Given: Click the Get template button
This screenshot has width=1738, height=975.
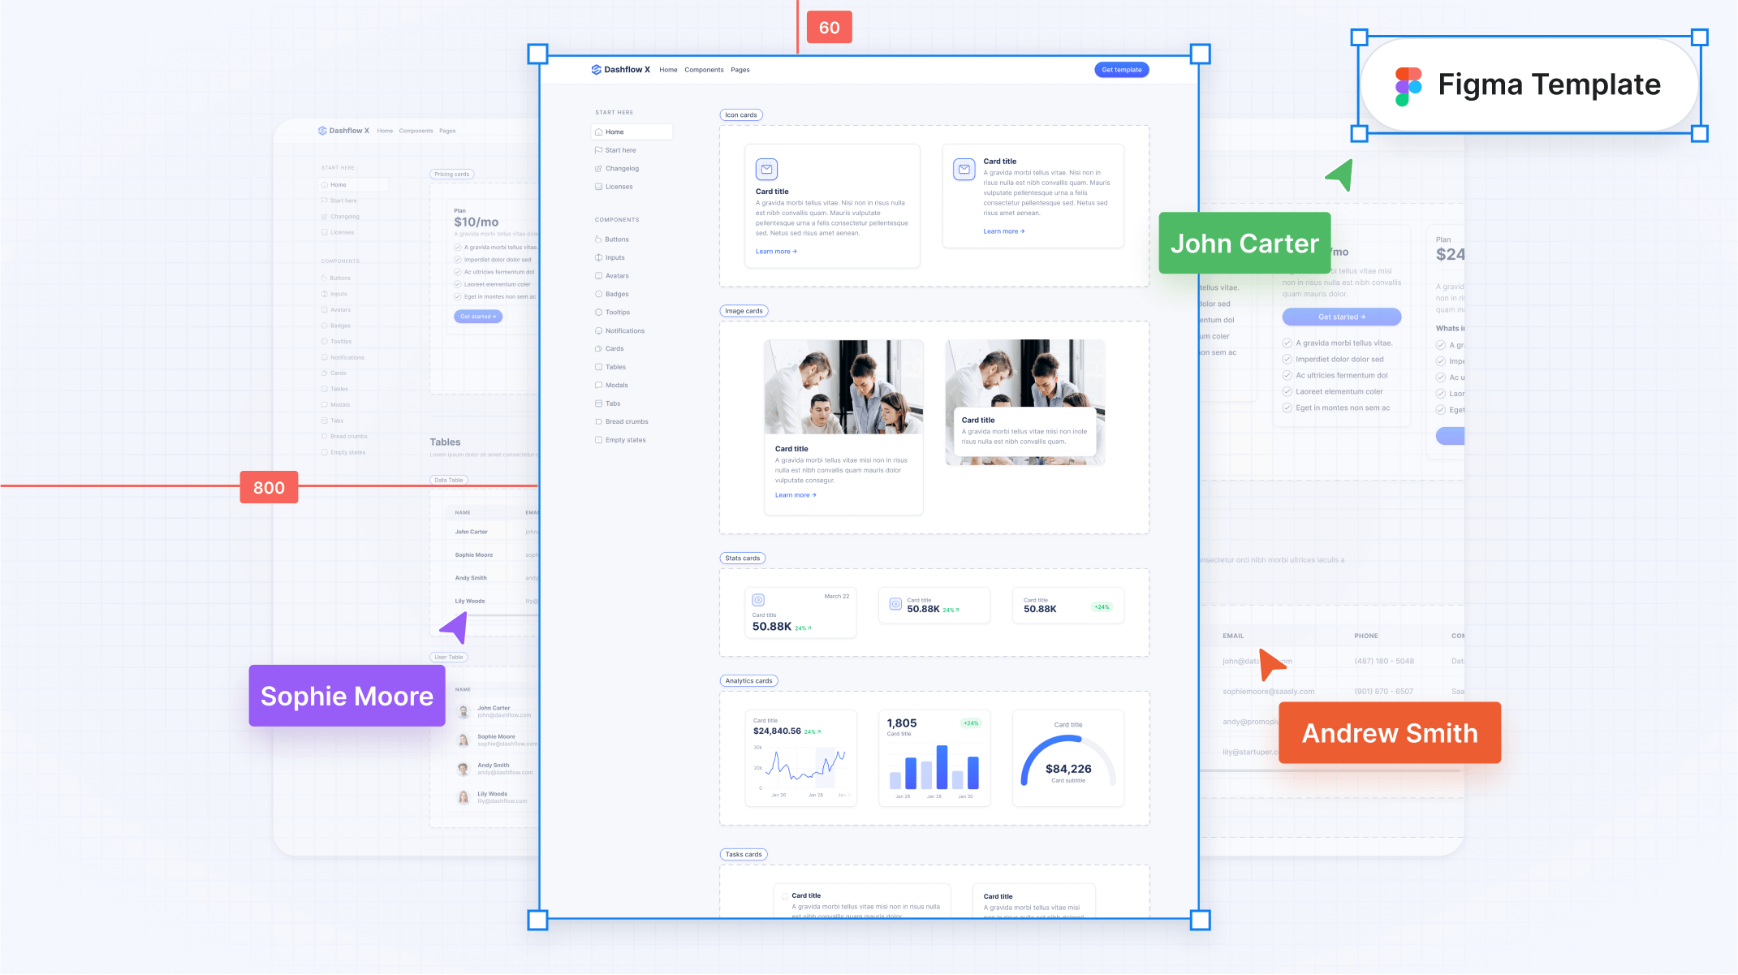Looking at the screenshot, I should (1119, 69).
